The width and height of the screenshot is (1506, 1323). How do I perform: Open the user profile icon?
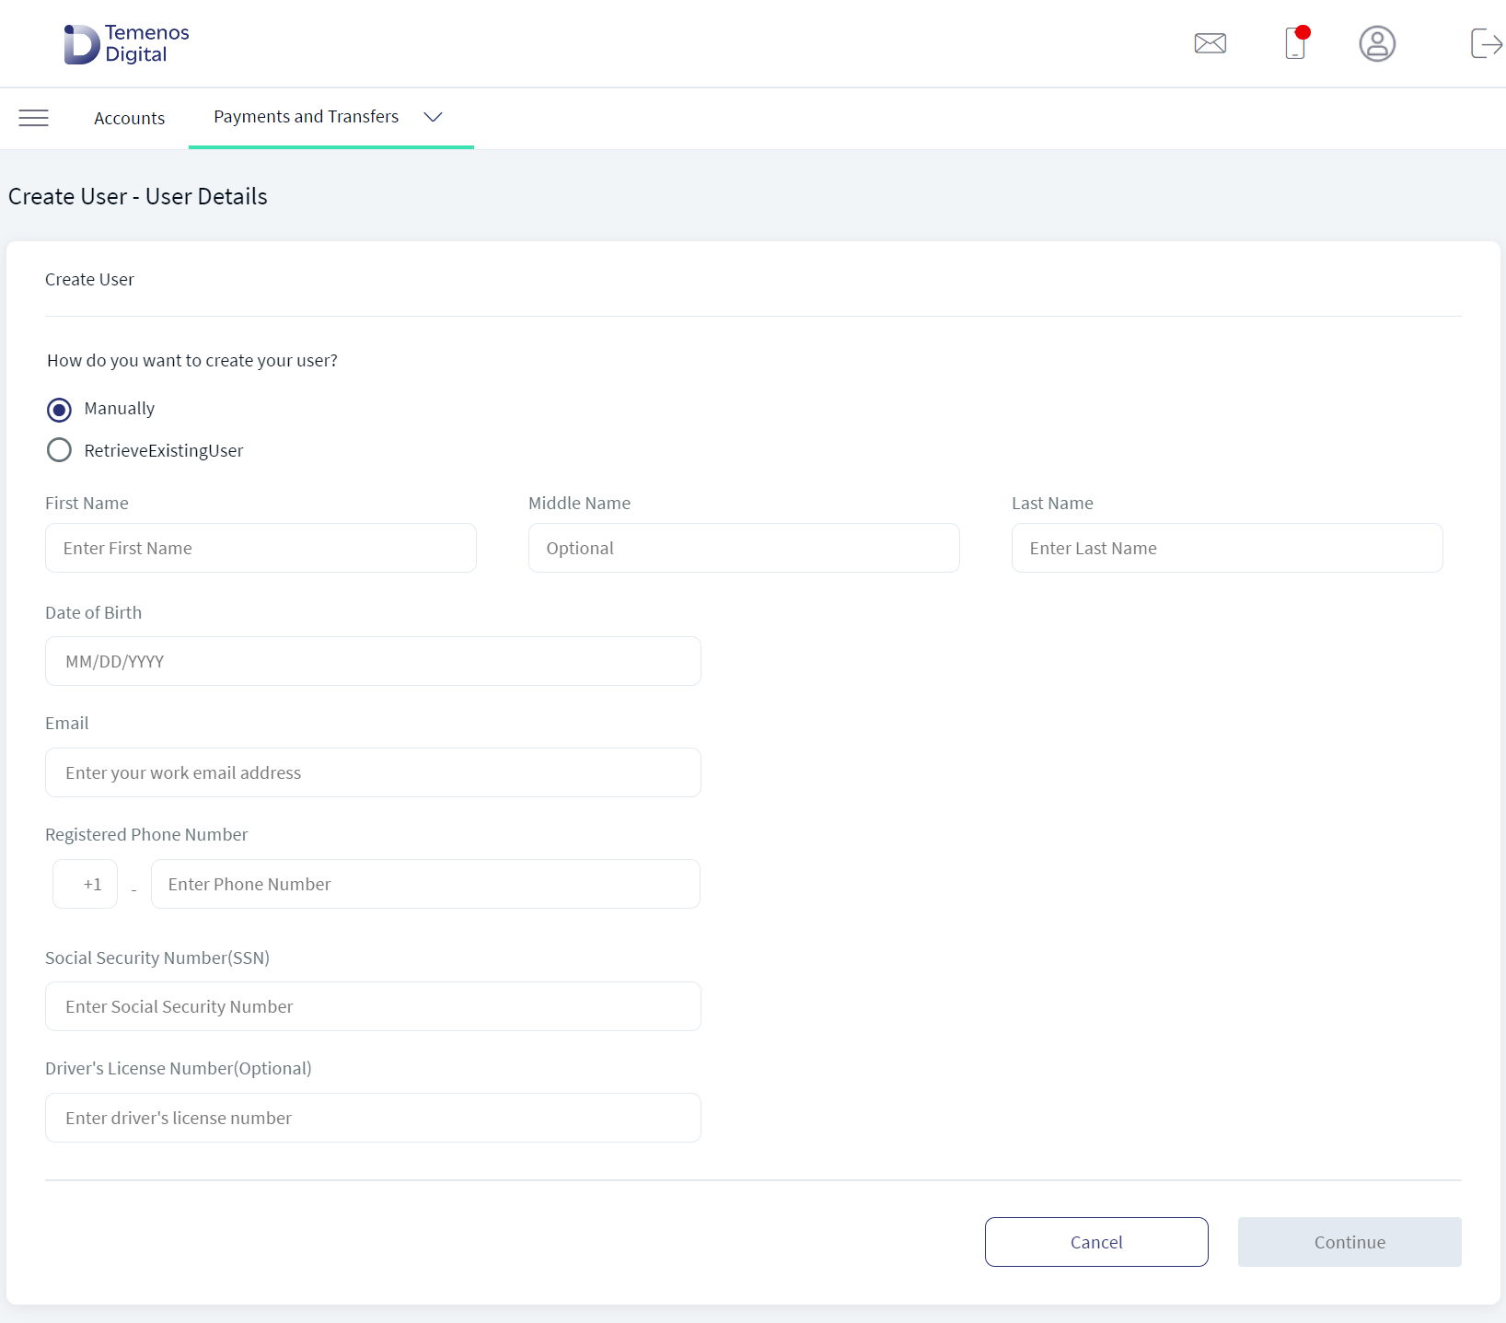1377,43
